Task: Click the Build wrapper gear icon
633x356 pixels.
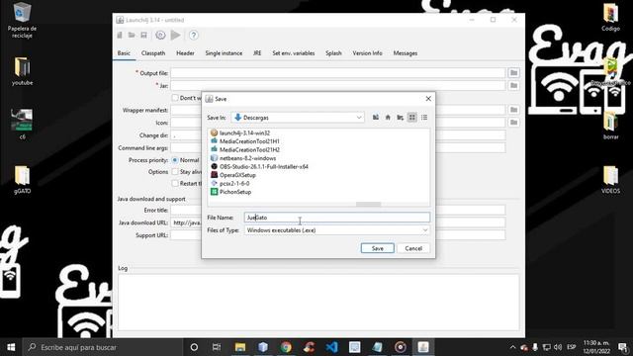Action: 160,36
